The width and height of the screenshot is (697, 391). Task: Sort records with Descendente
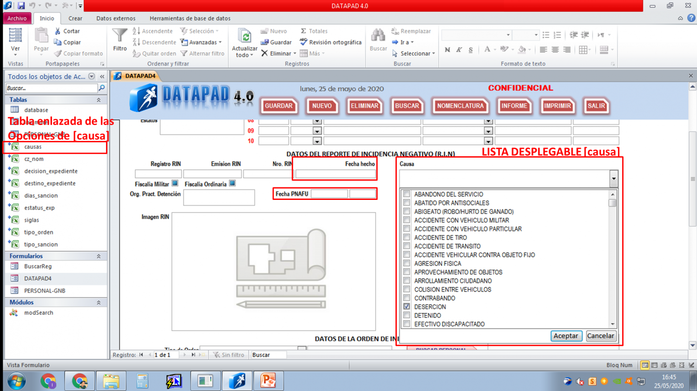(154, 42)
